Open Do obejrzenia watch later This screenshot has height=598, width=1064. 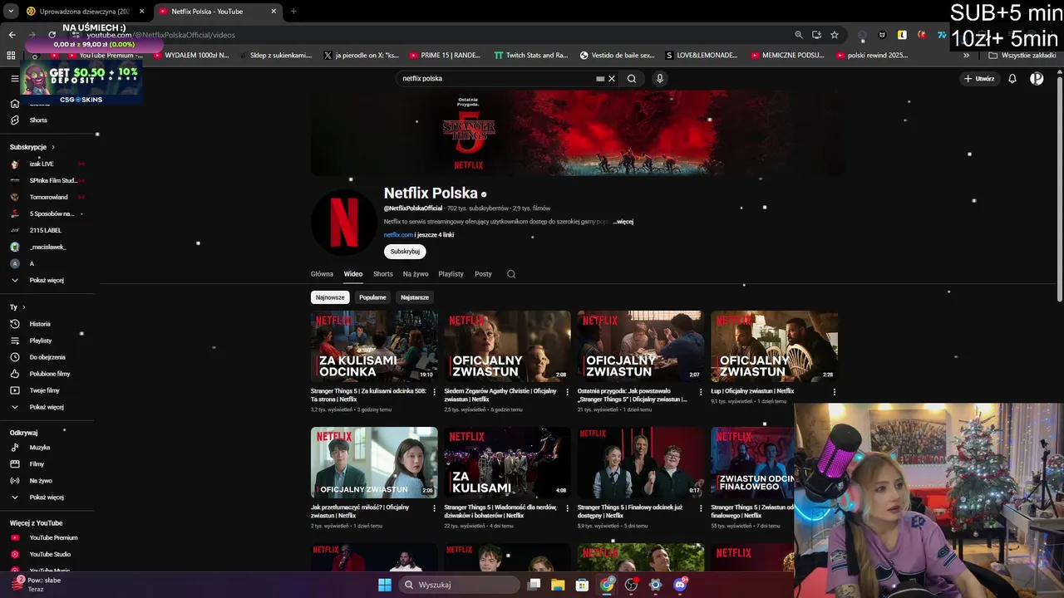[47, 357]
